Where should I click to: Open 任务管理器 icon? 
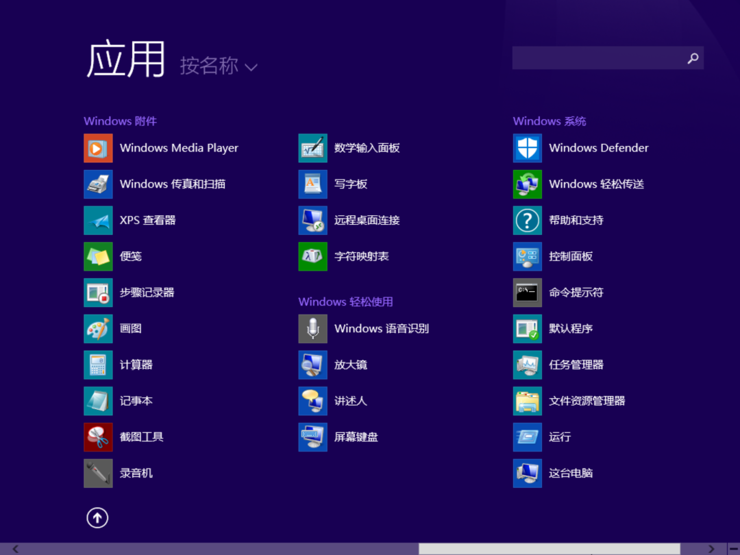[528, 365]
